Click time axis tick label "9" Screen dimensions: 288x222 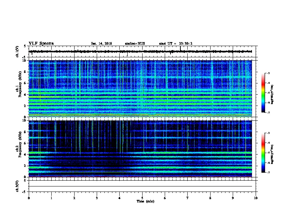point(233,198)
